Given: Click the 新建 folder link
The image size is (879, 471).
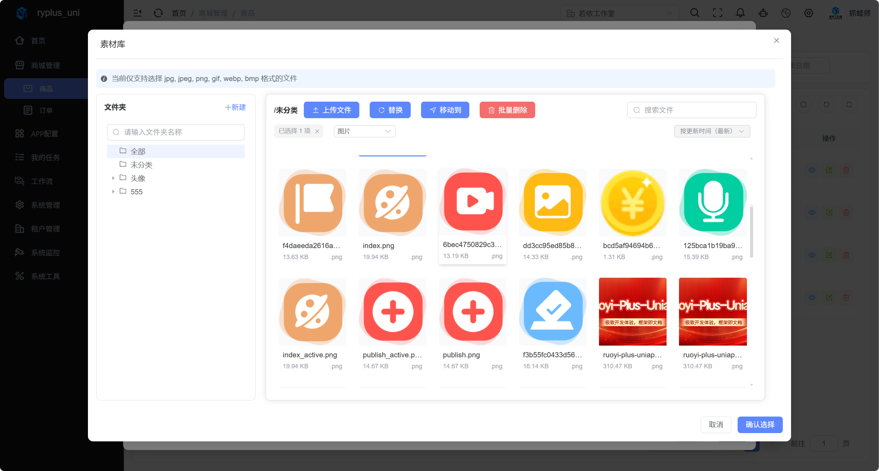Looking at the screenshot, I should tap(235, 107).
